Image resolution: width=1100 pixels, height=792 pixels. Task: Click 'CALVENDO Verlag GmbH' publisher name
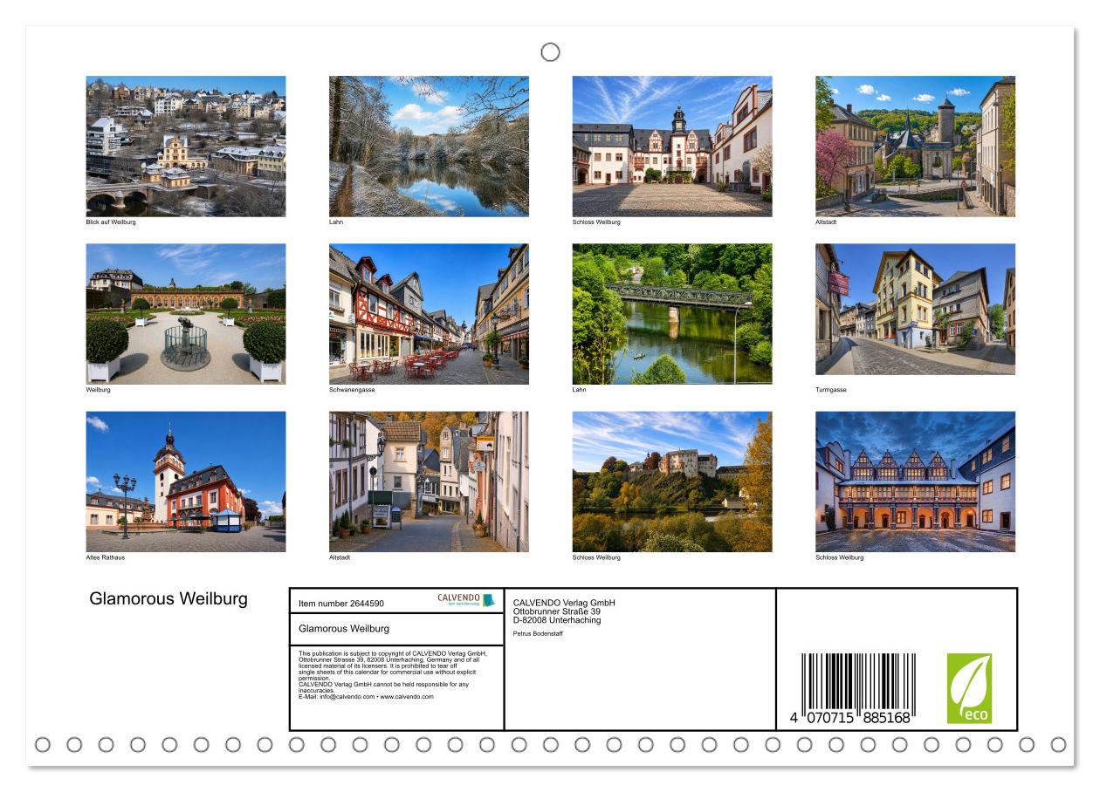tap(564, 602)
